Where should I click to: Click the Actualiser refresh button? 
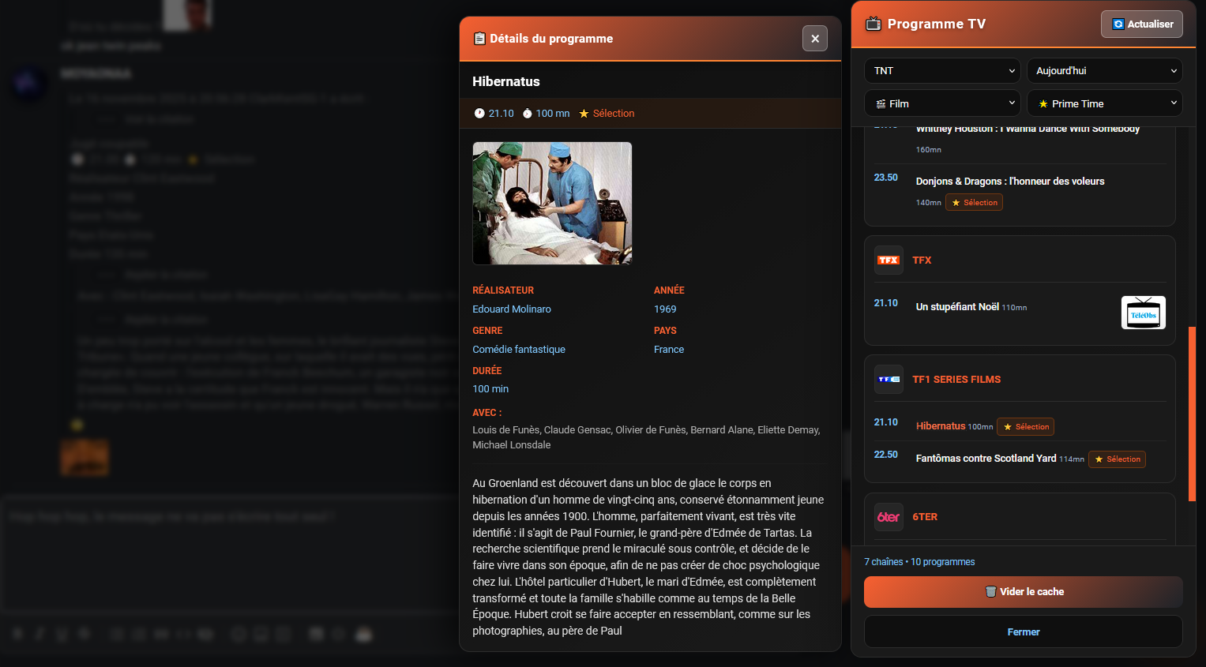(1141, 24)
